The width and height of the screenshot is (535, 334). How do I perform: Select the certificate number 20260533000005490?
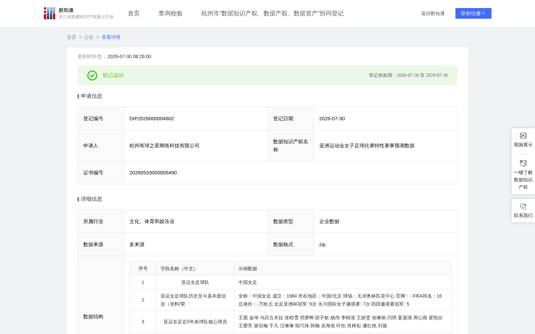153,173
